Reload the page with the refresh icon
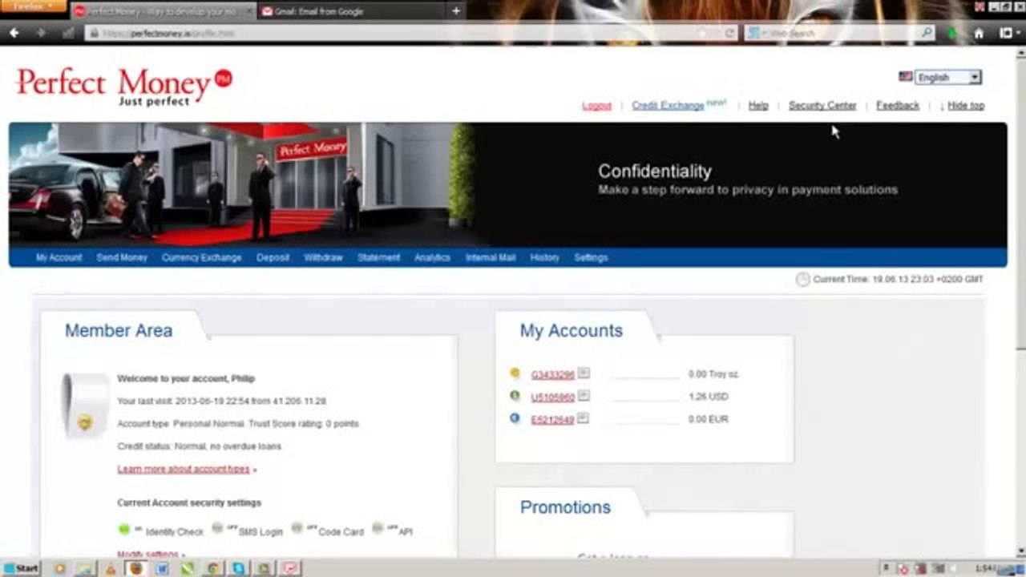 click(729, 33)
